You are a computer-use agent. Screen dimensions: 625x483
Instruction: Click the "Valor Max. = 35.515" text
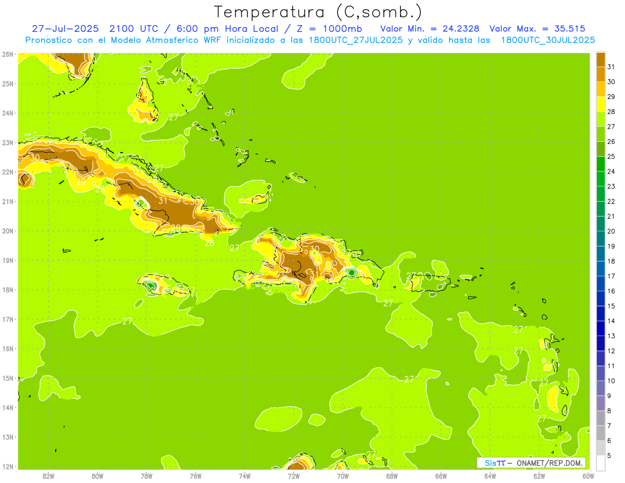coord(537,28)
